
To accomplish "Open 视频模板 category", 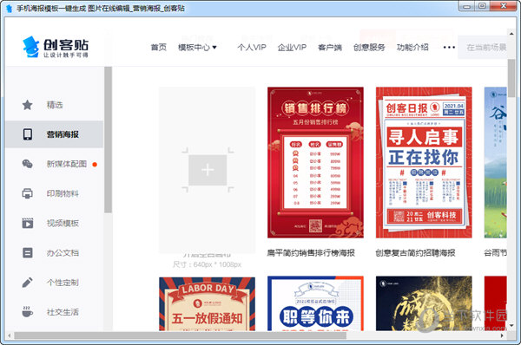I will coord(63,223).
